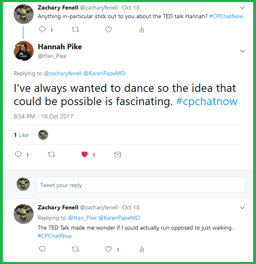Show analytics for Zachary's bottom tweet
Screen dimensions: 256x264
point(142,249)
